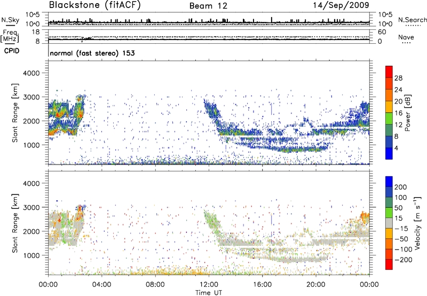Click the 'Velocity [m s-1]' color bar label

coord(417,223)
